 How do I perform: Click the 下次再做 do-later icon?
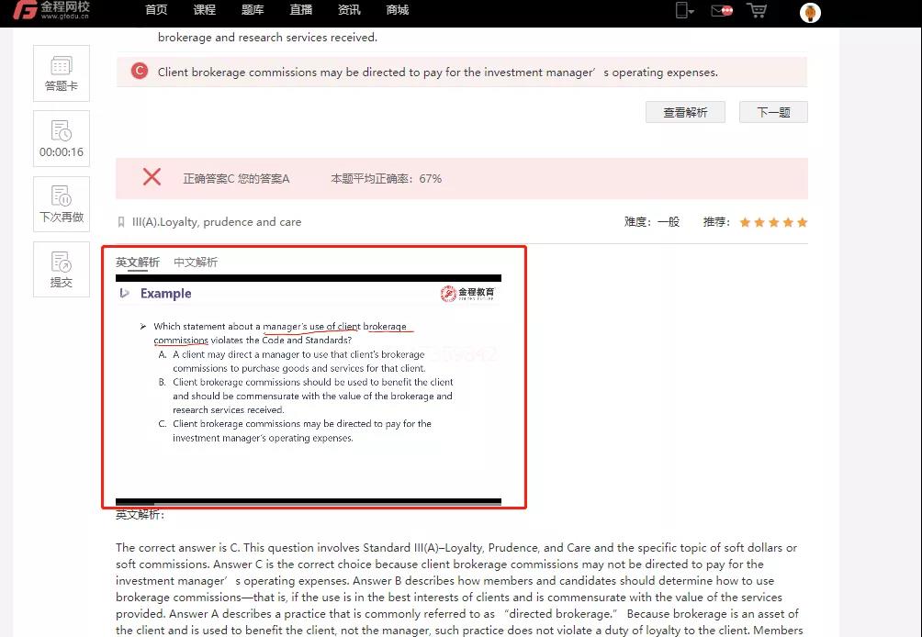pyautogui.click(x=62, y=205)
